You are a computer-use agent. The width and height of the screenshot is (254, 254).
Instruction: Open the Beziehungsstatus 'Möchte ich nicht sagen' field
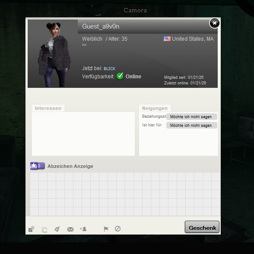[192, 117]
